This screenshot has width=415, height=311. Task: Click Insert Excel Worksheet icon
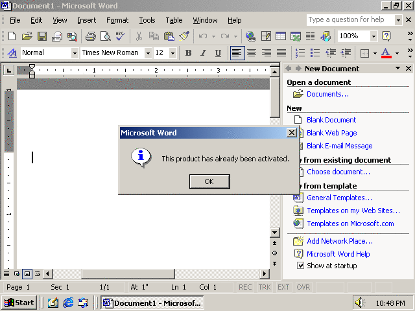pos(296,36)
